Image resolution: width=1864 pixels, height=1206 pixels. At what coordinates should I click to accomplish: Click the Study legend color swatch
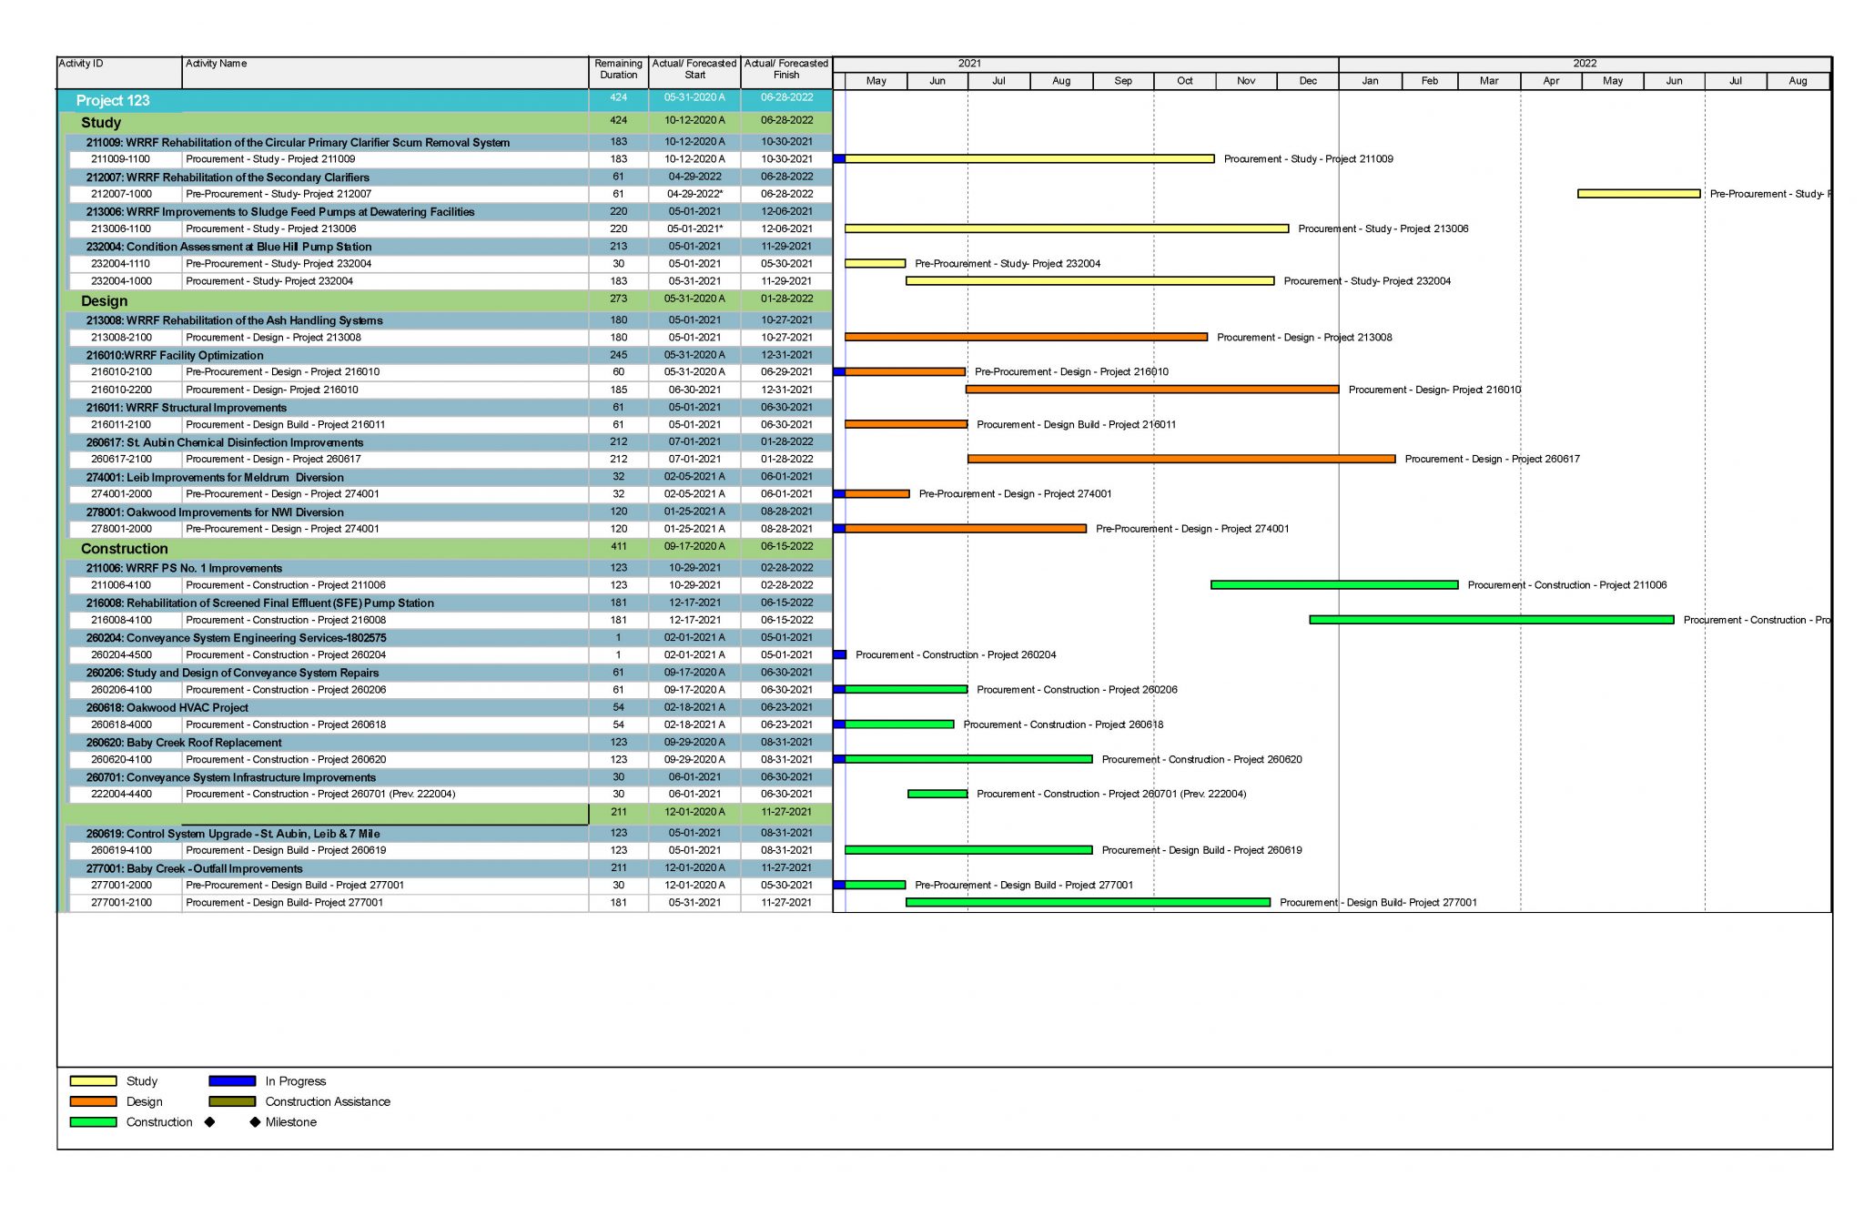pyautogui.click(x=94, y=1081)
